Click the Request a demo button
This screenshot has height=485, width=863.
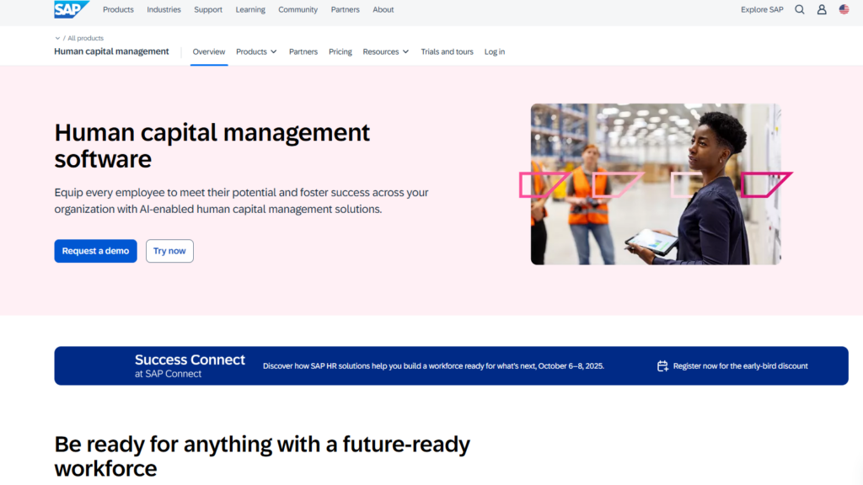pyautogui.click(x=95, y=251)
